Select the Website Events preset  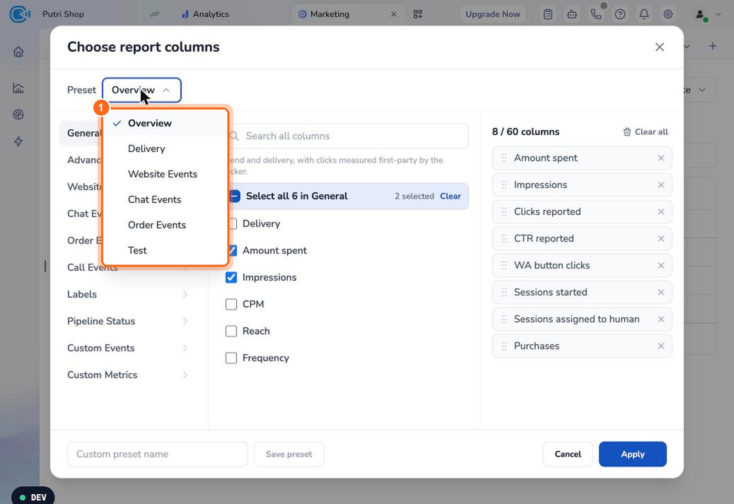165,174
